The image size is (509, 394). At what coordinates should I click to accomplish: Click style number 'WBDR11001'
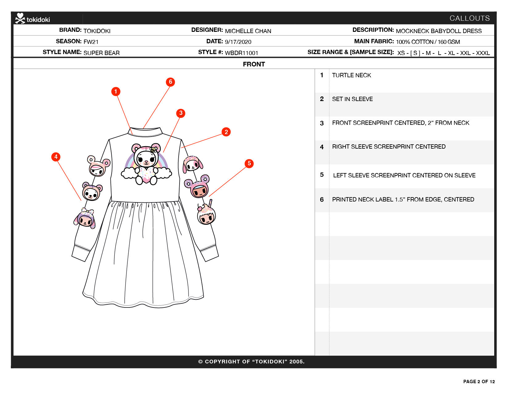point(242,53)
